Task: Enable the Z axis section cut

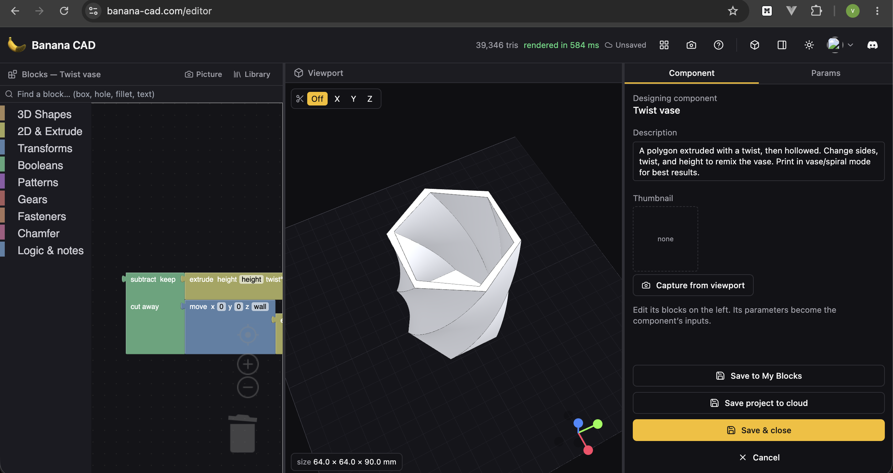Action: [370, 99]
